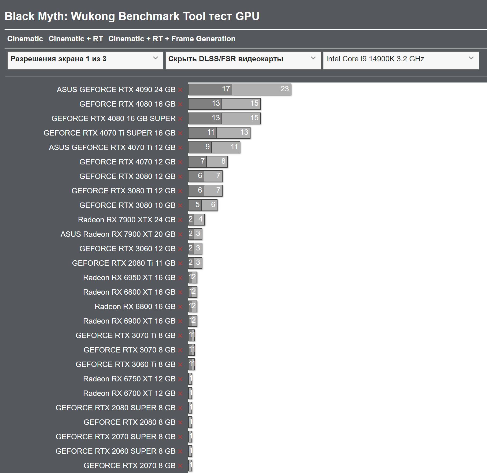Remove GEFORCE RTX 3060 Ti 8 GB row
The image size is (487, 473).
coord(180,365)
